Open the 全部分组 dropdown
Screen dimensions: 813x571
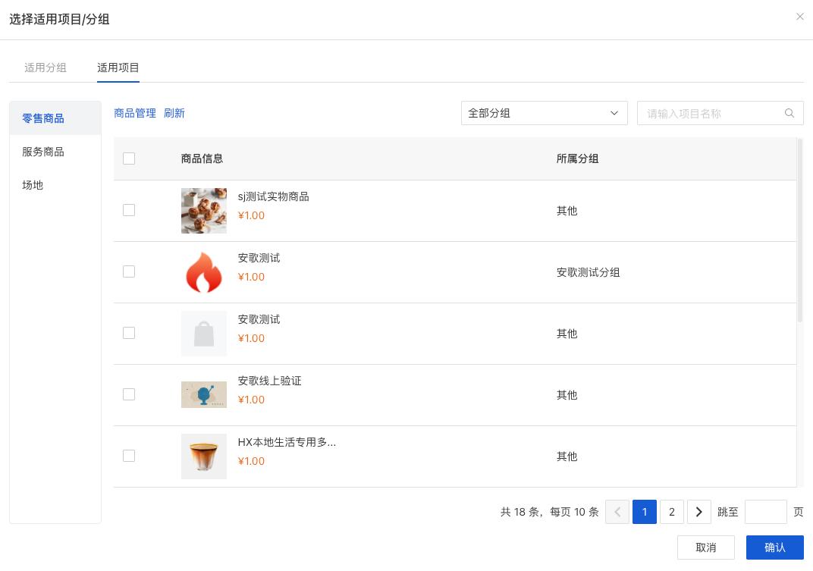coord(545,113)
